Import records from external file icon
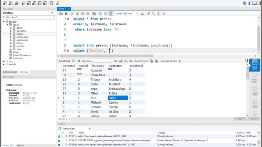The width and height of the screenshot is (262, 147). click(157, 61)
